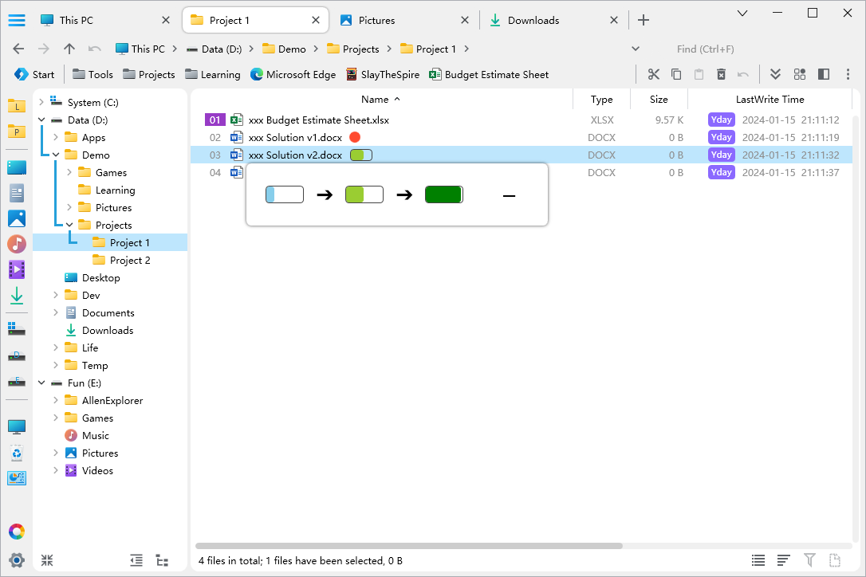
Task: Click the trash delete icon in toolbar
Action: [721, 74]
